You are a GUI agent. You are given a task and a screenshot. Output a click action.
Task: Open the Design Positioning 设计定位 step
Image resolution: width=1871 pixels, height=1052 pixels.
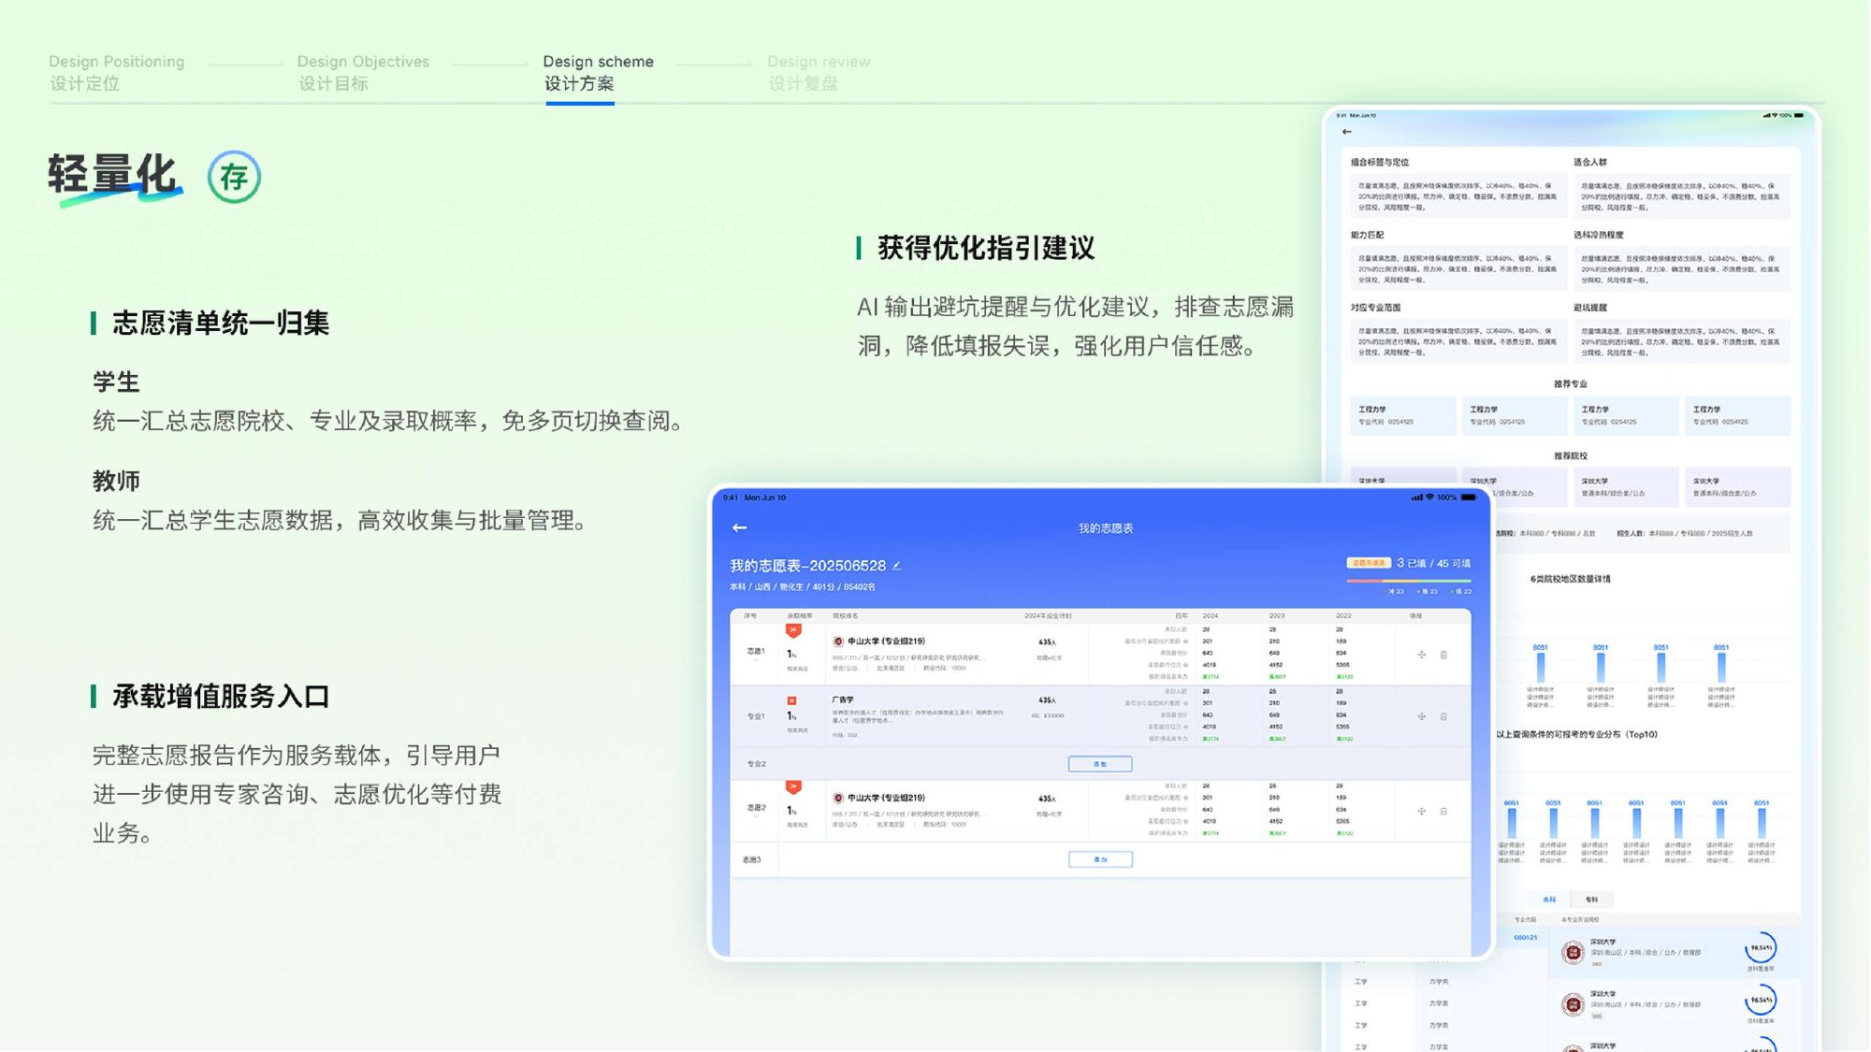click(117, 72)
